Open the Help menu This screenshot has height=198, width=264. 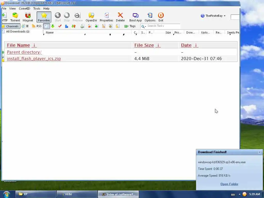click(46, 9)
